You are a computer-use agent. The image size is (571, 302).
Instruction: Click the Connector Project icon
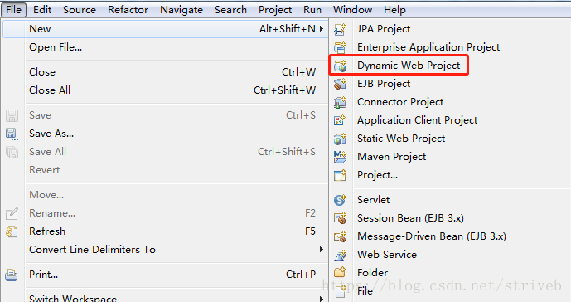coord(340,102)
